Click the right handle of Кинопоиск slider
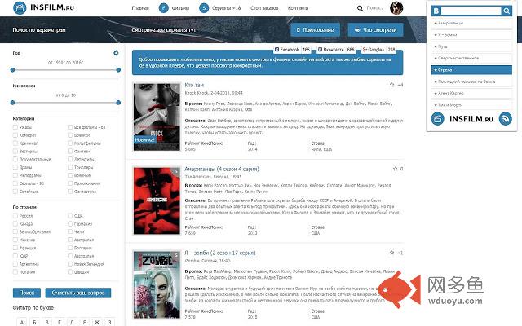This screenshot has width=522, height=326. click(x=118, y=103)
